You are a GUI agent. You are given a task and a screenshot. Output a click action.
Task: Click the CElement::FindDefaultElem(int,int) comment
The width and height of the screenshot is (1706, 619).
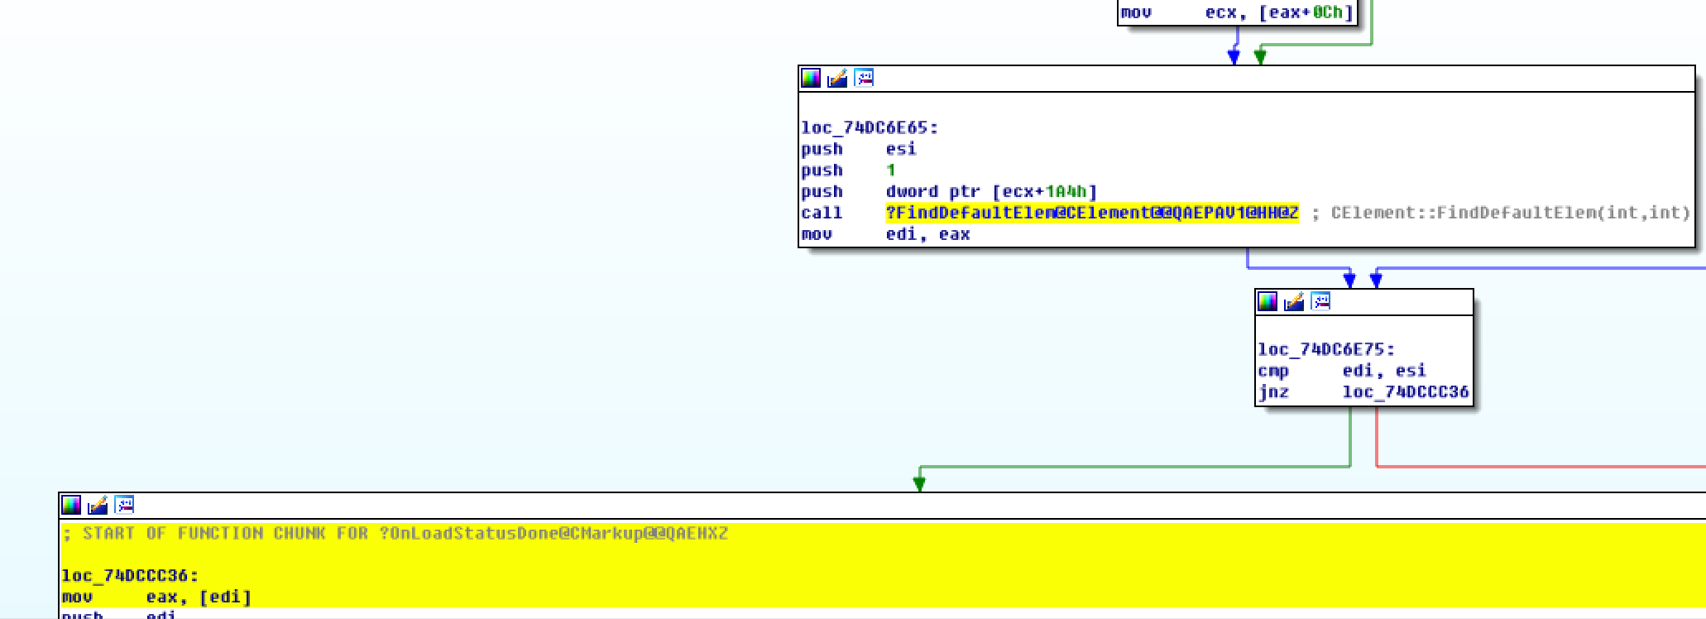click(x=1510, y=213)
